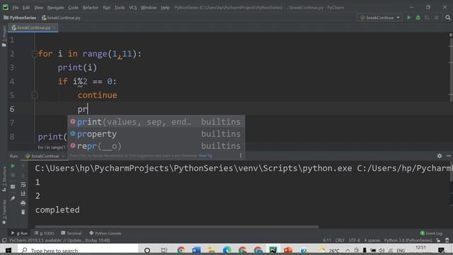453x255 pixels.
Task: Toggle scroll-to-end in the Run console
Action: click(x=23, y=193)
